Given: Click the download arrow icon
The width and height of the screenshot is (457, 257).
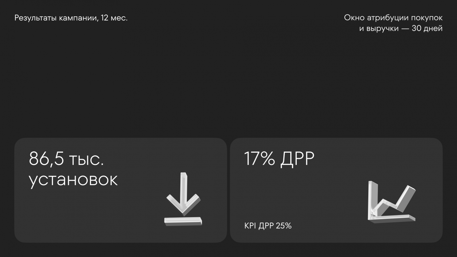Looking at the screenshot, I should pos(183,199).
